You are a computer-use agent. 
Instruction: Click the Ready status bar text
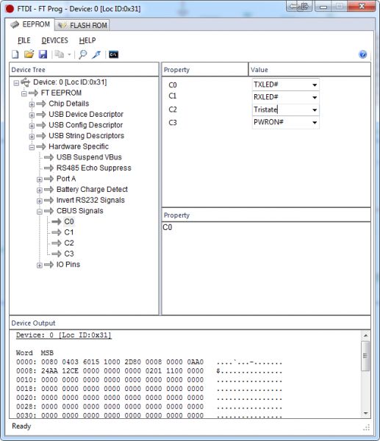tap(21, 426)
